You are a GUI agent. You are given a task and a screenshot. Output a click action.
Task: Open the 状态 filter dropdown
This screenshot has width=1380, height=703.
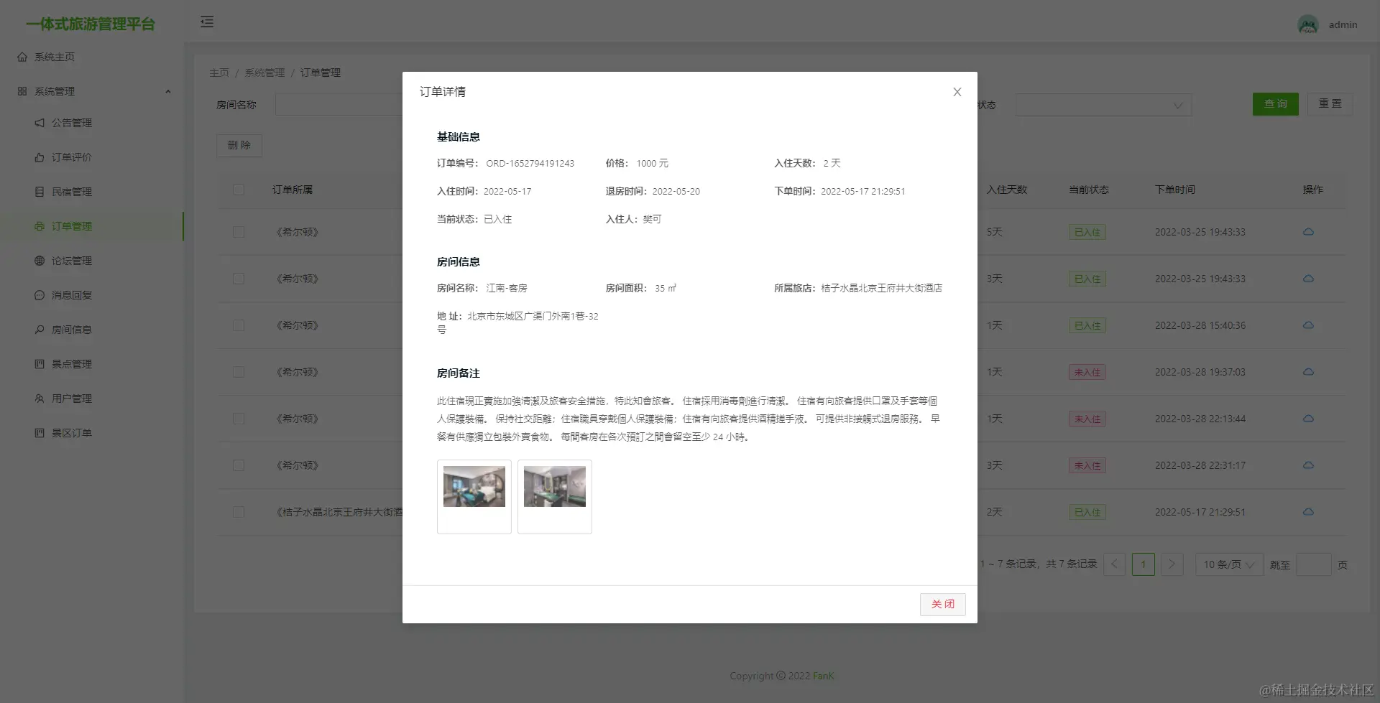coord(1103,105)
